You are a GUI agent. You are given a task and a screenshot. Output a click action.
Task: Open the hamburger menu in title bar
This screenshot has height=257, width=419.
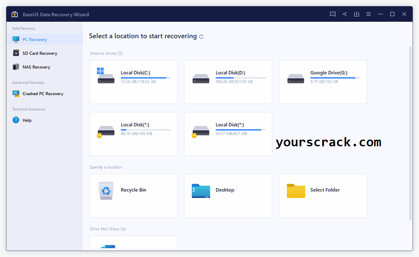point(368,14)
